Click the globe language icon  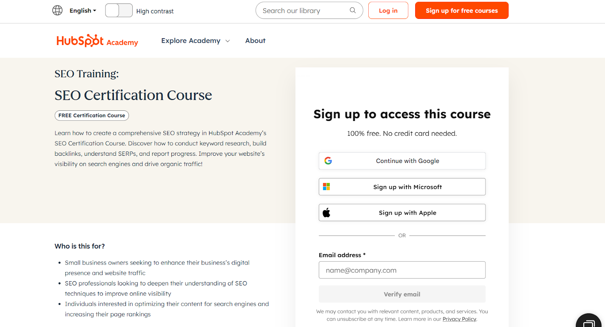point(57,11)
